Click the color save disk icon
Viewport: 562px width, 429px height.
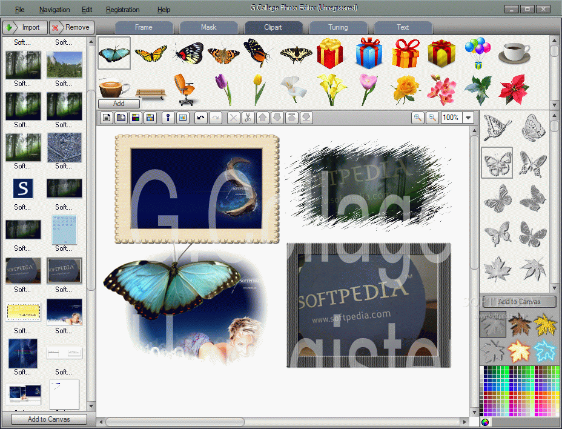coord(136,118)
